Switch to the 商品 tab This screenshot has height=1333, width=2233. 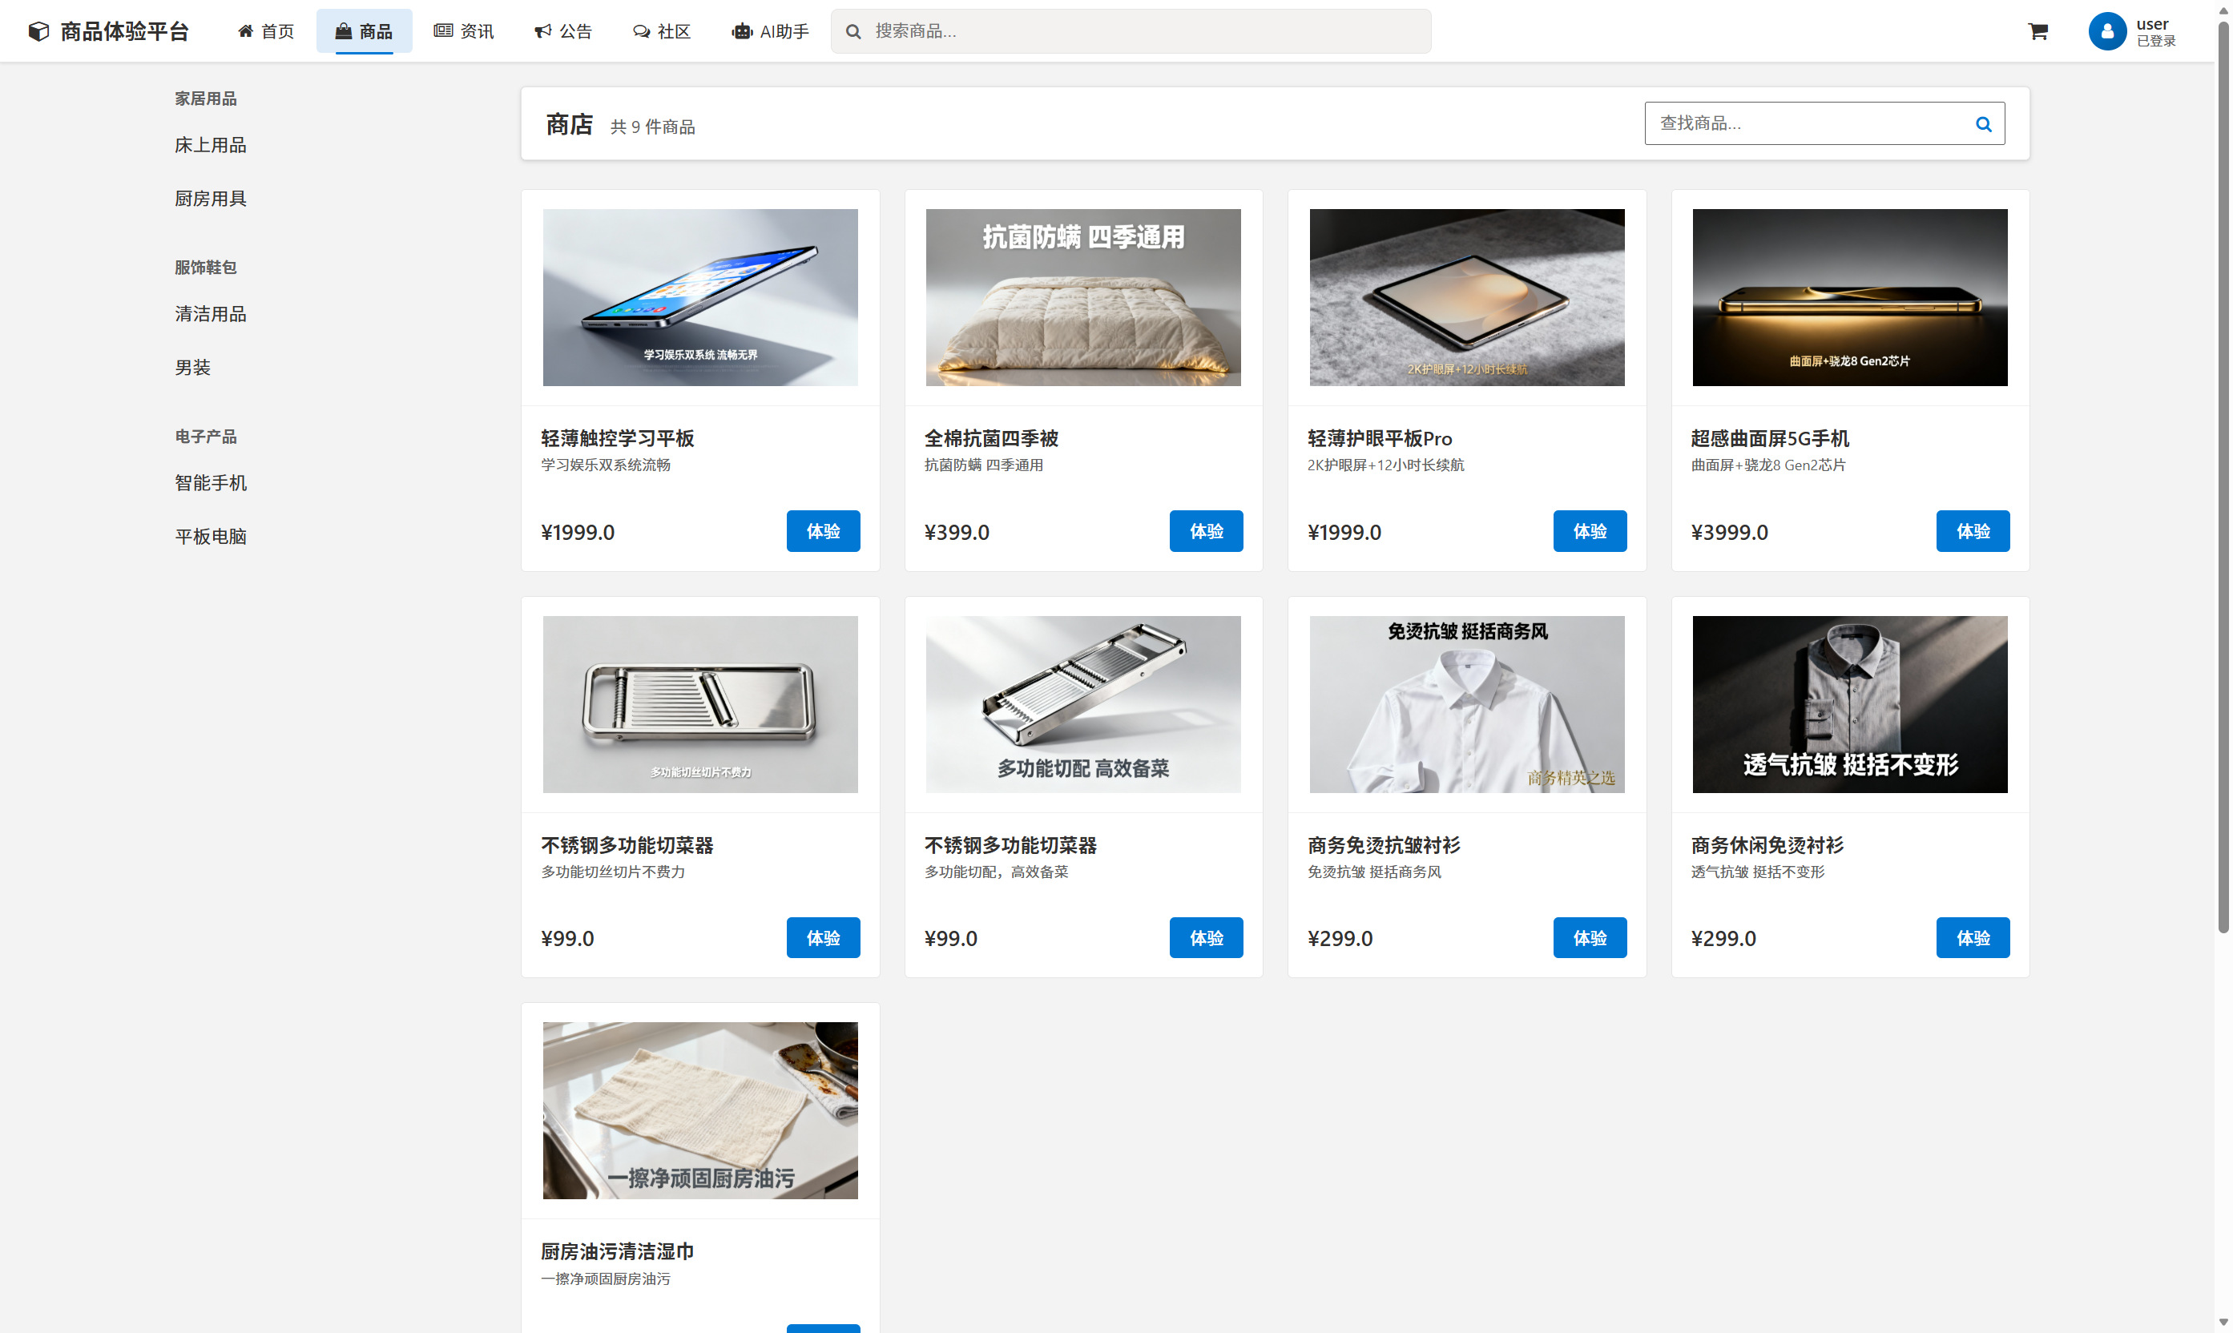364,30
